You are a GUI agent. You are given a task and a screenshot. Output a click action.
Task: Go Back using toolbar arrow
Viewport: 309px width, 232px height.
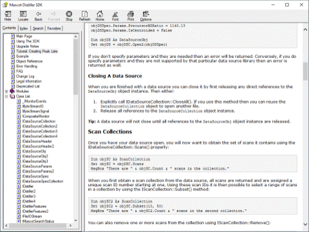(x=39, y=16)
